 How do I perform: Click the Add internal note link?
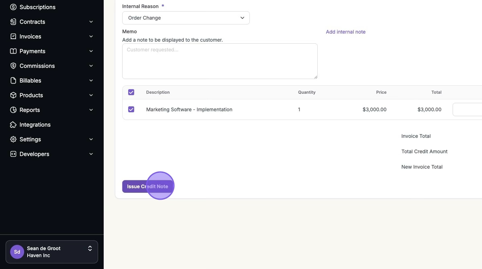tap(345, 32)
